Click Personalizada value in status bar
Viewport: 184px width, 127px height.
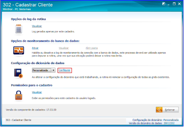tap(171, 120)
